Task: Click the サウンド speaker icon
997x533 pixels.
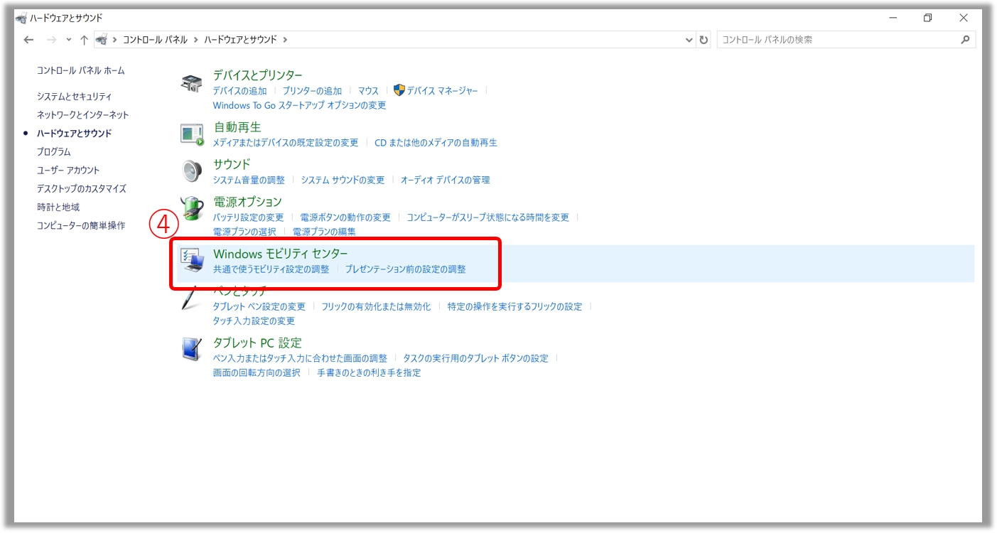Action: click(x=192, y=171)
